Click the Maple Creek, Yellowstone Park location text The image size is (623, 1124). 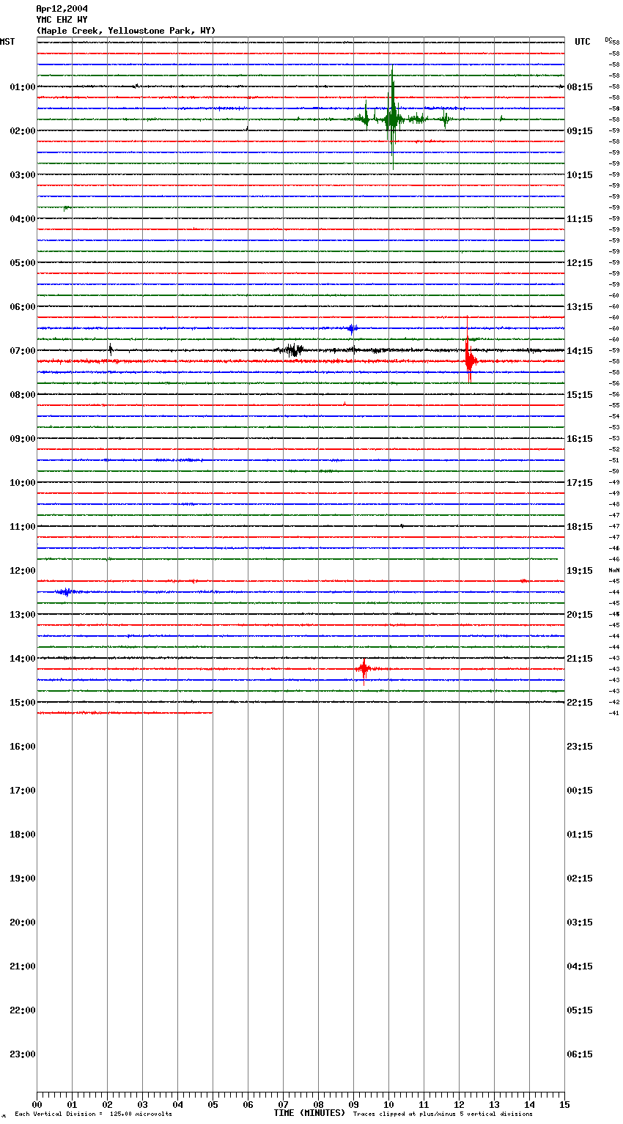[x=126, y=31]
